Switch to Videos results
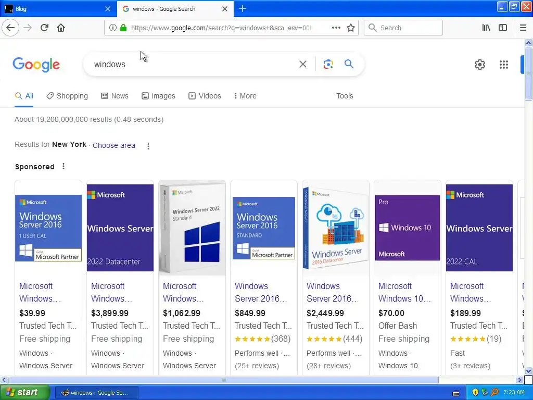This screenshot has width=533, height=400. (205, 96)
